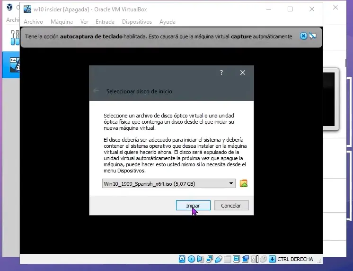The image size is (353, 271).
Task: Open the Ayuda menu
Action: 167,22
